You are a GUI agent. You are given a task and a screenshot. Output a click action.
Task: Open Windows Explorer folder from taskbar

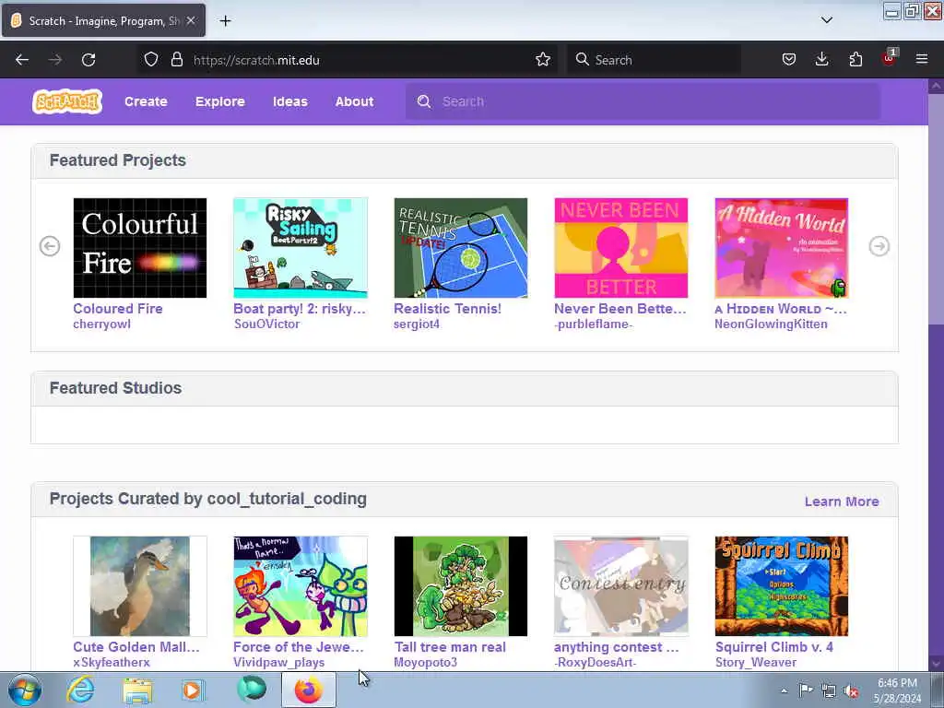pos(137,690)
